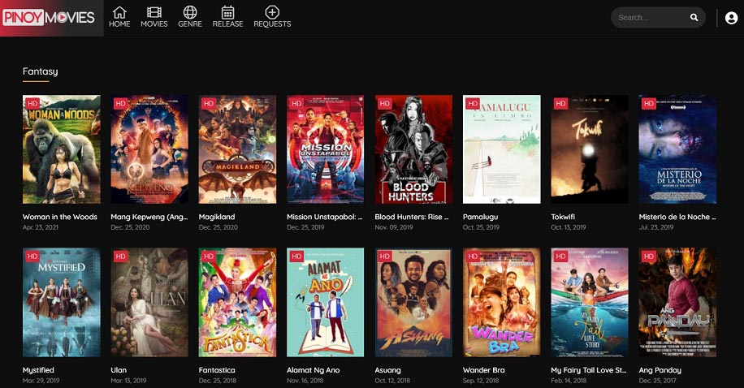The image size is (744, 388).
Task: Click the Wander Bra title link
Action: pos(483,370)
